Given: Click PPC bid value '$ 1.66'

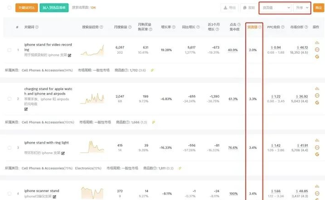Looking at the screenshot, I should tap(276, 191).
